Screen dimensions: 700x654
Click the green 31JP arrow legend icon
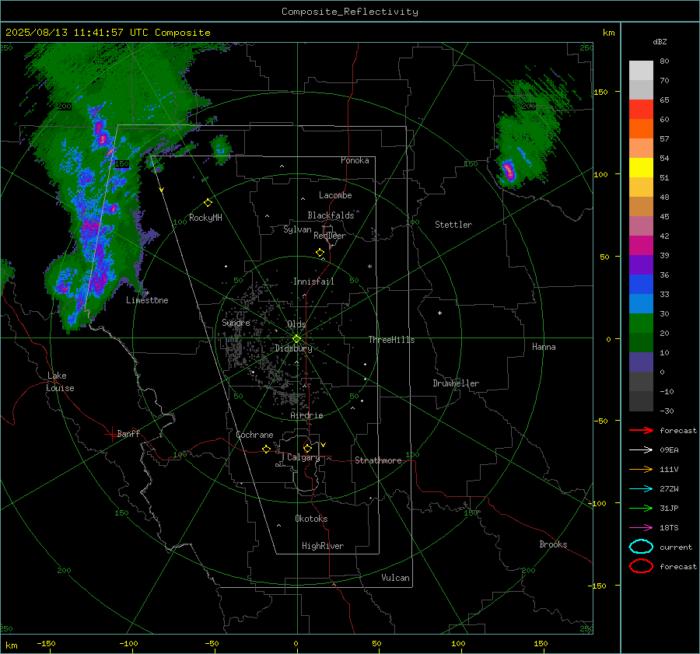pyautogui.click(x=641, y=508)
